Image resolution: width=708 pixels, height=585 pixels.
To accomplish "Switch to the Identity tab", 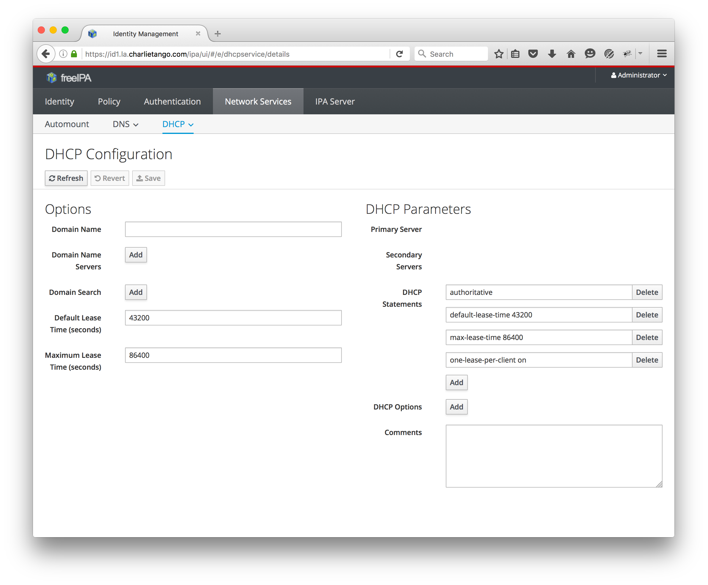I will click(x=59, y=102).
